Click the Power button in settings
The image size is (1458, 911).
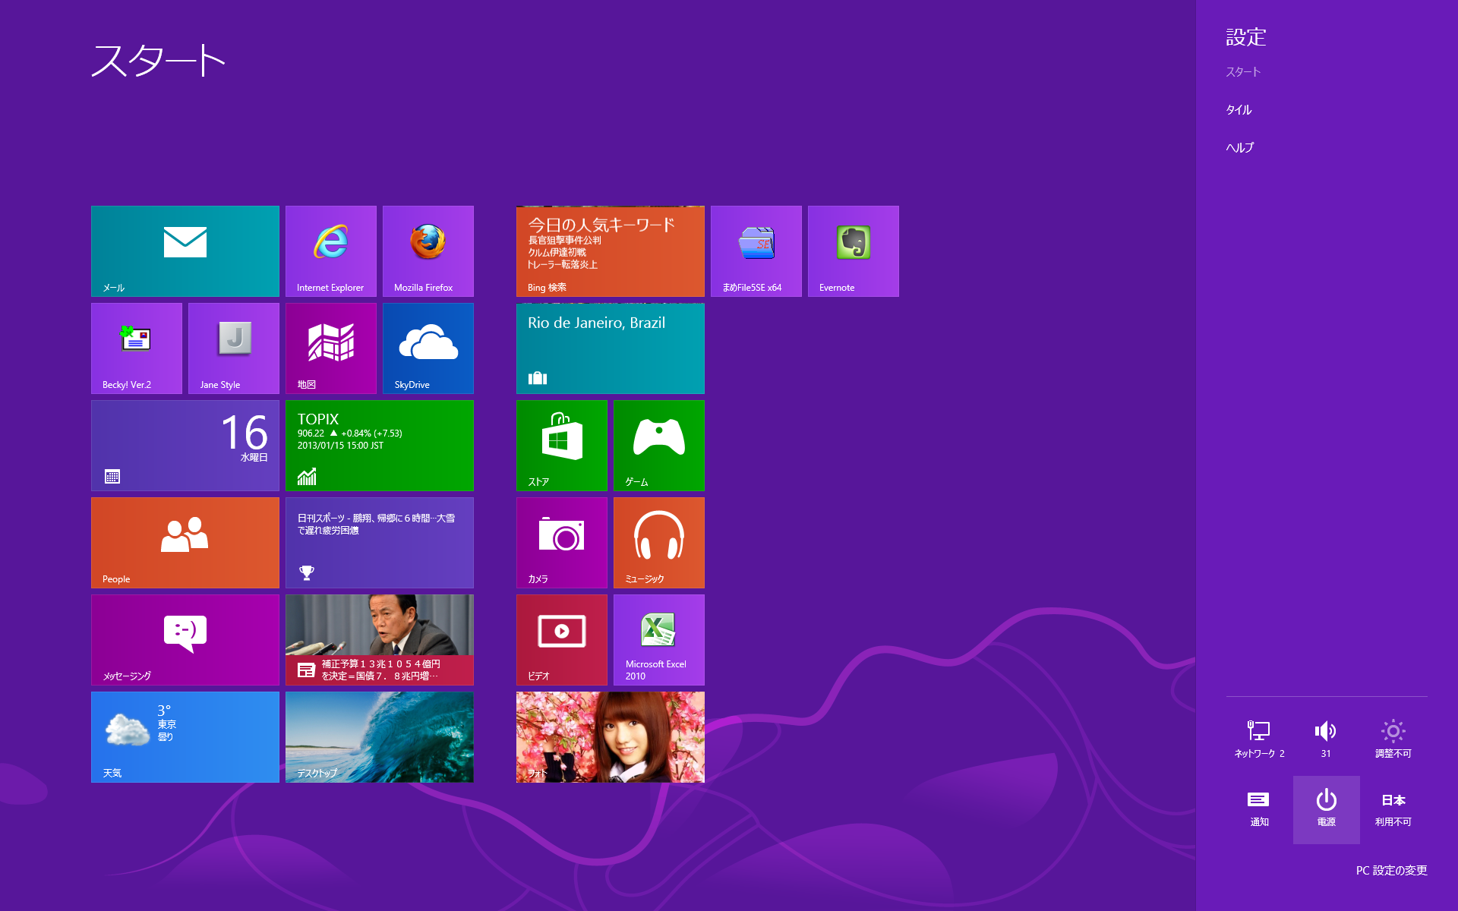coord(1326,809)
